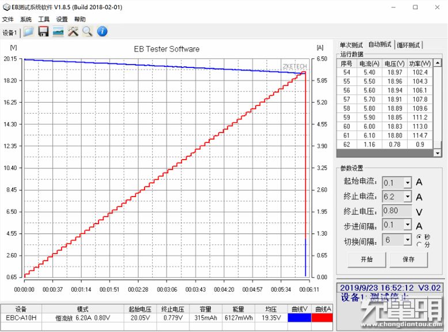Click the red 曲线A color swatch
Viewport: 448px width, 332px height.
coord(322,318)
